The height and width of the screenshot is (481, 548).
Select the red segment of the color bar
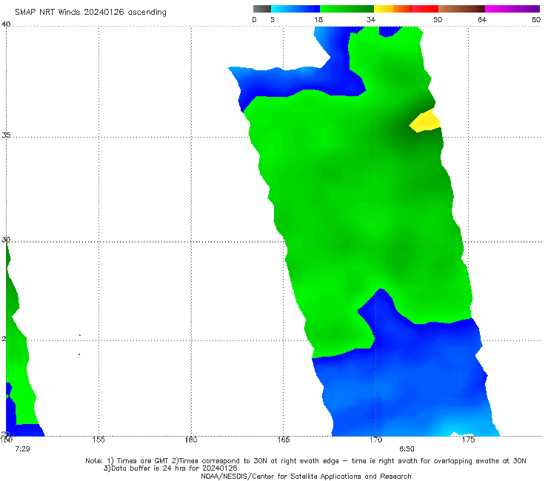point(426,9)
